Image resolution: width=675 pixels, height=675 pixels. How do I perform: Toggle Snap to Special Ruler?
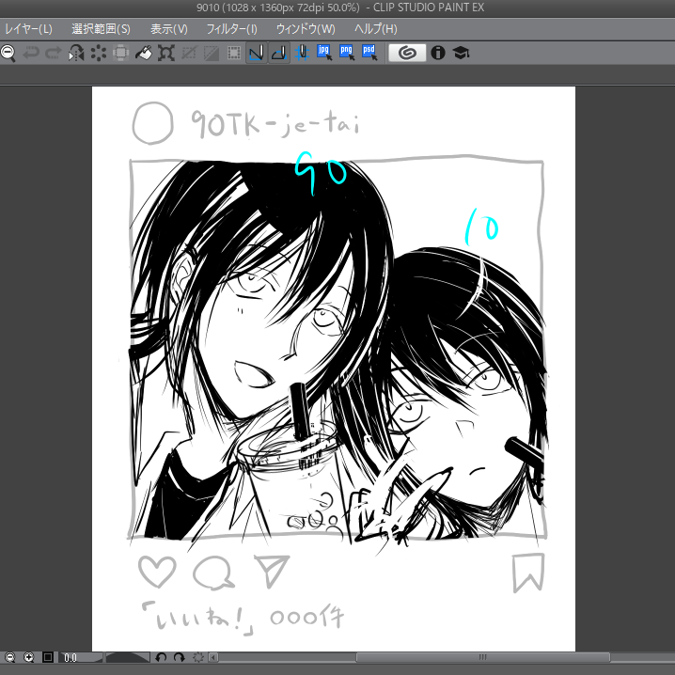pos(279,54)
